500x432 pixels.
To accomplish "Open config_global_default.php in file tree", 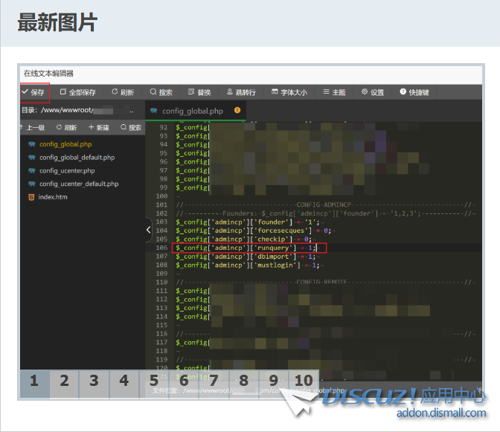I will click(x=77, y=158).
